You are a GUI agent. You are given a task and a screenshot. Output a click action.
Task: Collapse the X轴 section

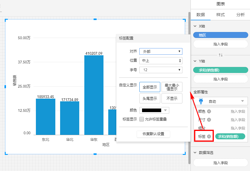(196, 26)
